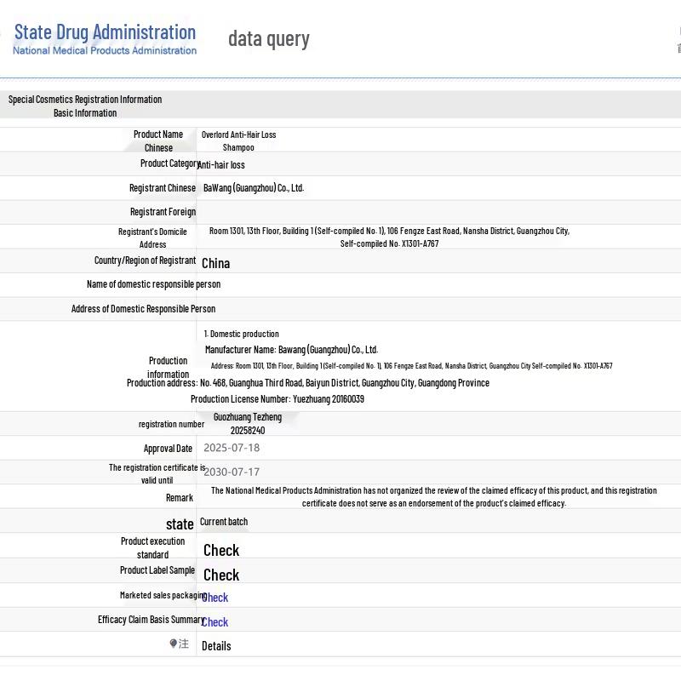Viewport: 681px width, 681px height.
Task: Click the 'Address of Domestic Responsible Person' label
Action: (x=143, y=309)
